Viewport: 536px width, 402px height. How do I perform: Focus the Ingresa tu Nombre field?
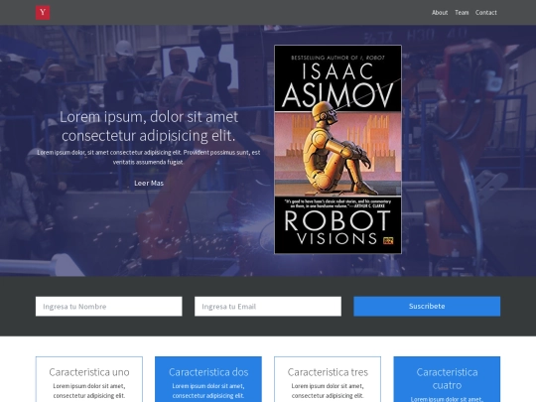pos(109,307)
